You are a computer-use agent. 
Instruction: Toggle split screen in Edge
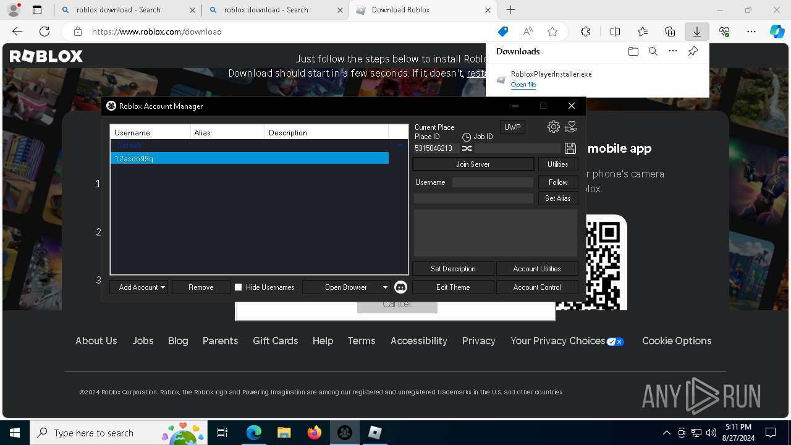click(x=615, y=32)
